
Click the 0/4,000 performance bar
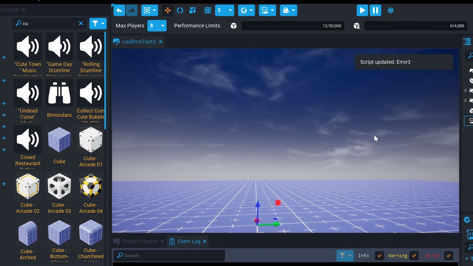[416, 26]
